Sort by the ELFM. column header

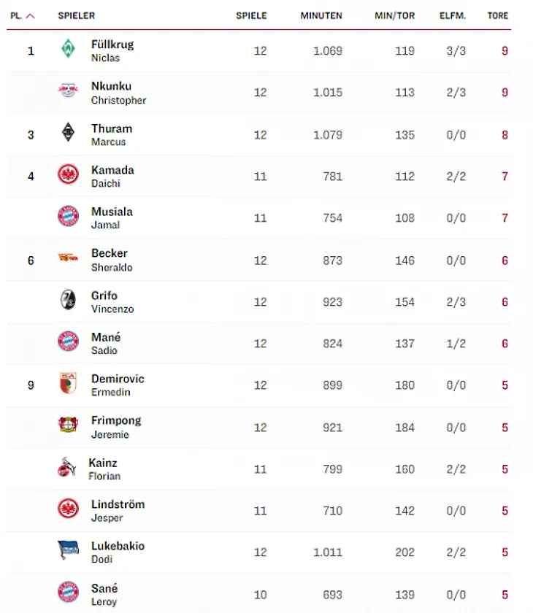coord(453,15)
